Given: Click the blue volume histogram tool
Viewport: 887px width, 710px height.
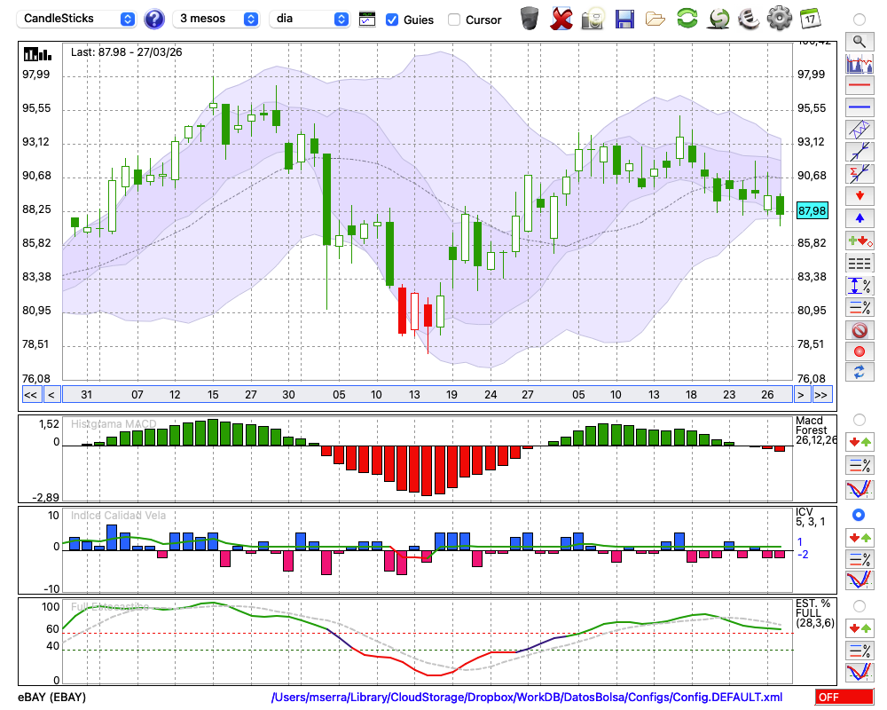Looking at the screenshot, I should pyautogui.click(x=860, y=63).
